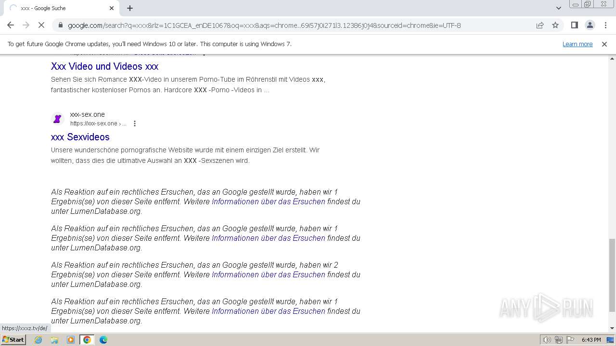Click the show desktop button

pyautogui.click(x=611, y=340)
